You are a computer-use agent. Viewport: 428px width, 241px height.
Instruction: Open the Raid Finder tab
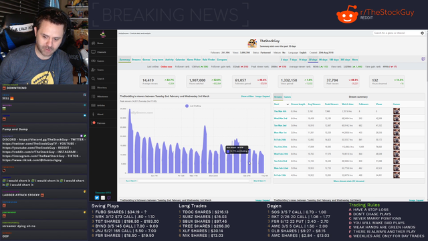point(209,60)
